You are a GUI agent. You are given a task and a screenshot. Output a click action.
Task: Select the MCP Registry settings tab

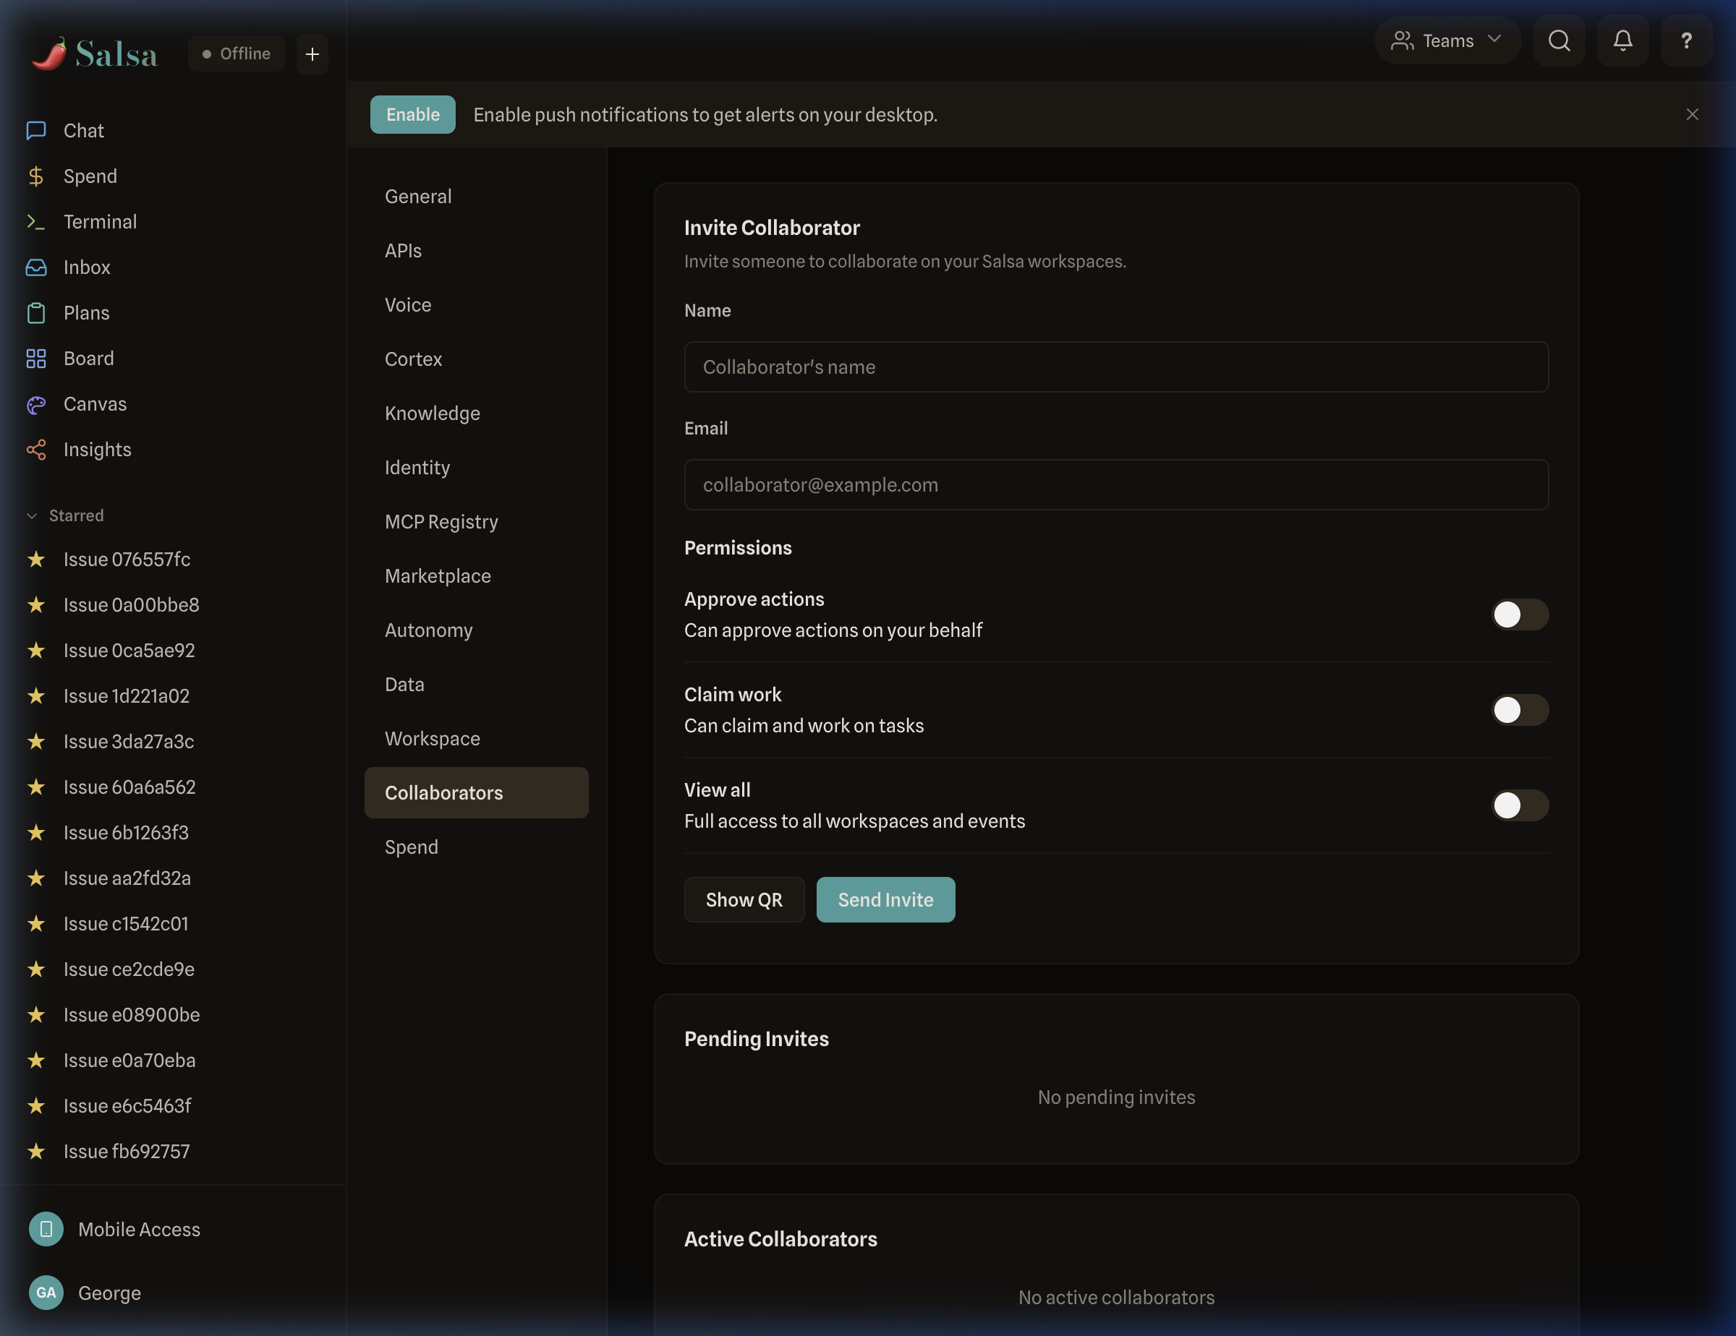(441, 522)
